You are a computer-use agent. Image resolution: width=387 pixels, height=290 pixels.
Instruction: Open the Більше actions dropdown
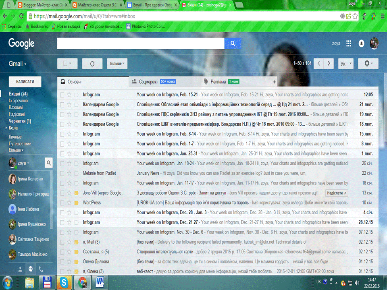117,64
